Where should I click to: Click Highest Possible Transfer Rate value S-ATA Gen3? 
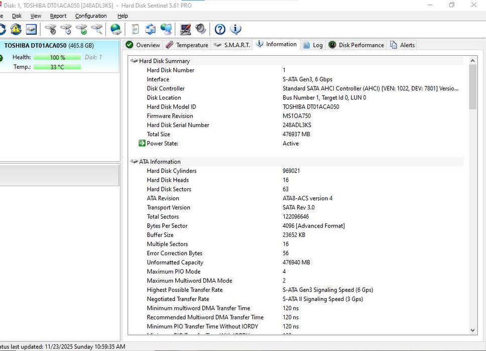pyautogui.click(x=328, y=290)
